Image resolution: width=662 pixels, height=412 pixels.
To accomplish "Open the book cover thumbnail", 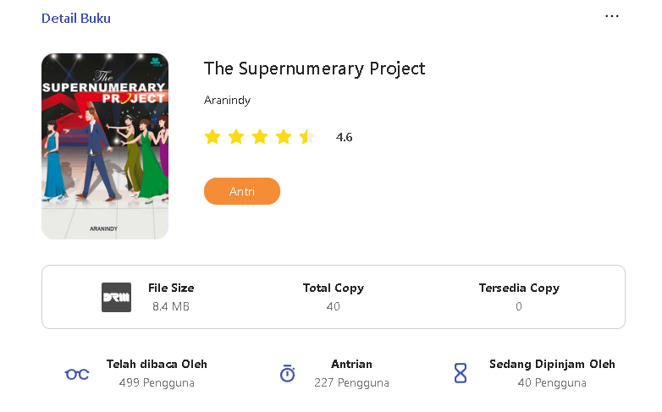I will pyautogui.click(x=105, y=146).
